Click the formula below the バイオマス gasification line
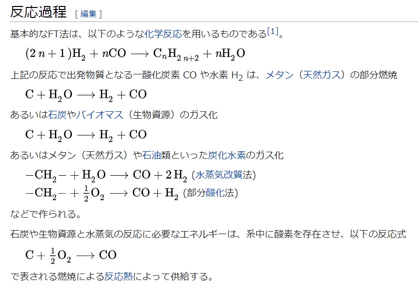Image resolution: width=418 pixels, height=288 pixels. [85, 134]
